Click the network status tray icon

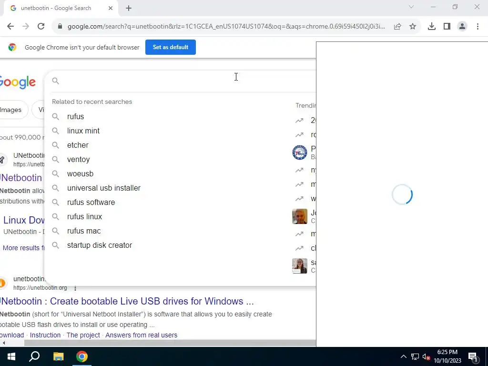click(415, 356)
